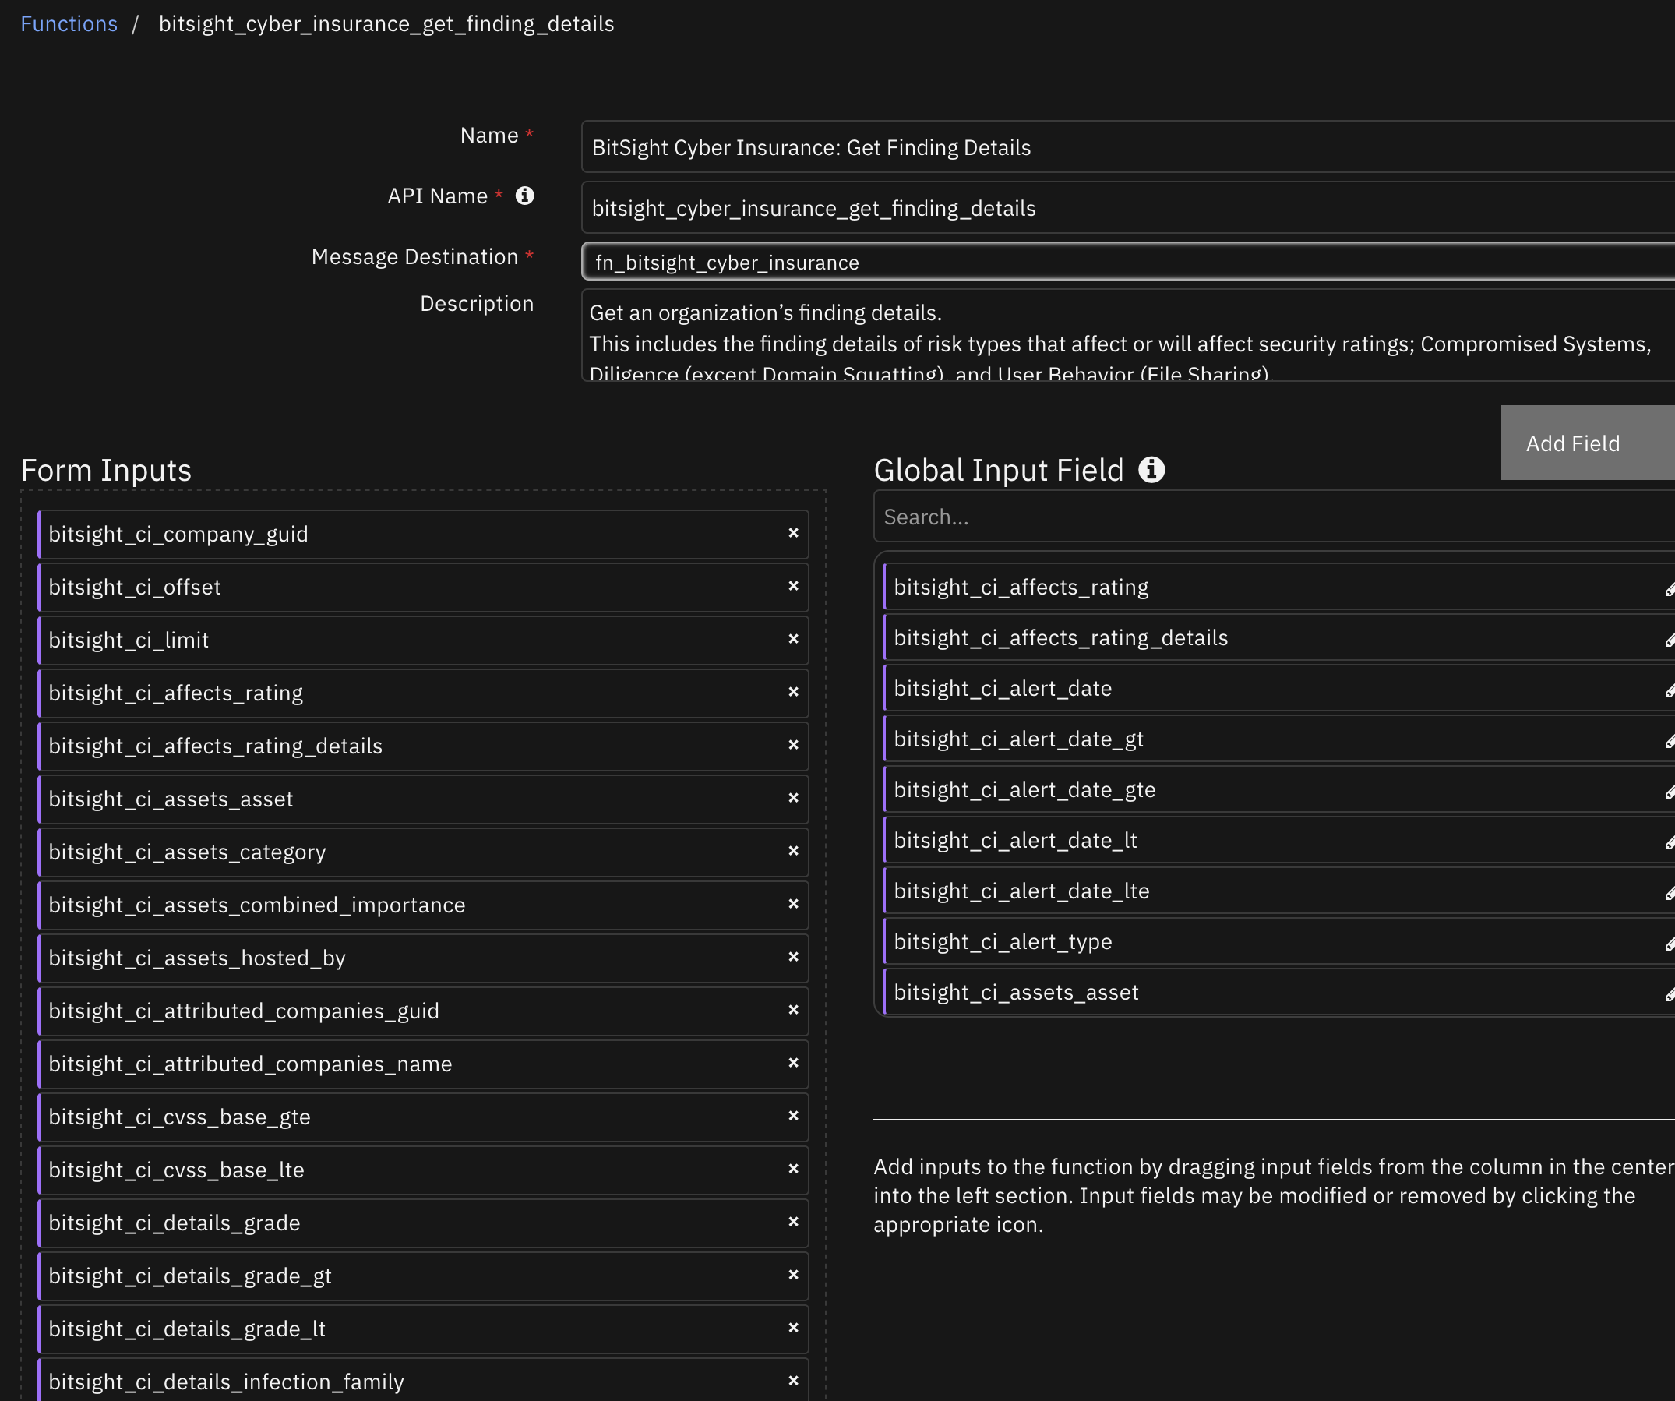1675x1401 pixels.
Task: Remove bitsight_ci_limit input with its X icon
Action: (793, 639)
